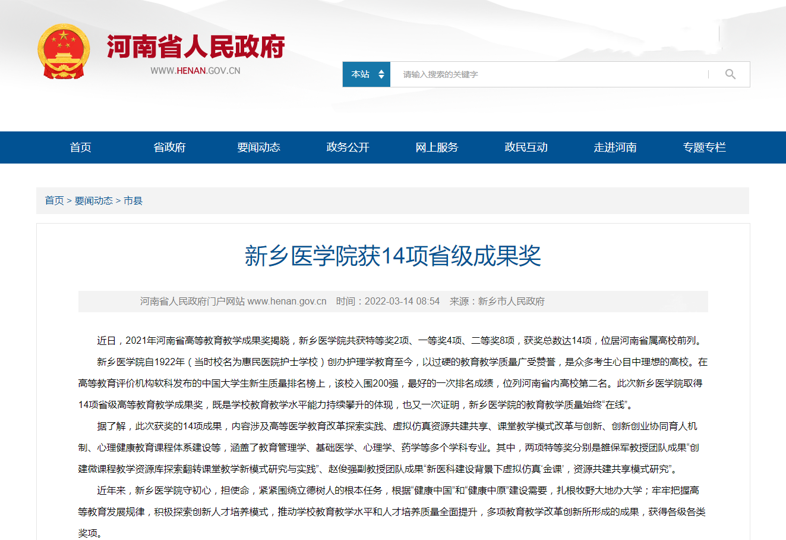Go to 要闻动态 in the blue navigation bar
The width and height of the screenshot is (786, 540).
[259, 147]
